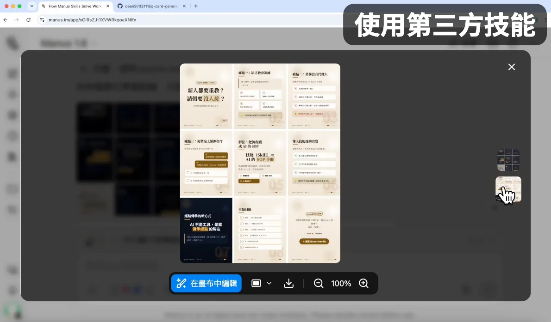The image size is (551, 322).
Task: Open the view mode layout icon
Action: coord(256,283)
